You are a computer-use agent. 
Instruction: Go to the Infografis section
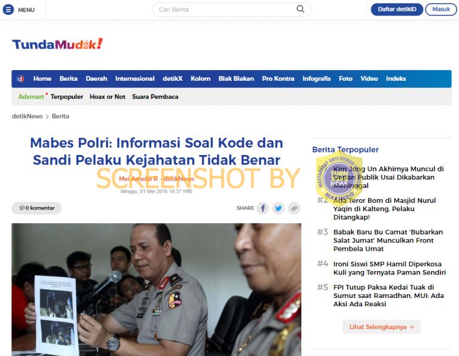[316, 79]
